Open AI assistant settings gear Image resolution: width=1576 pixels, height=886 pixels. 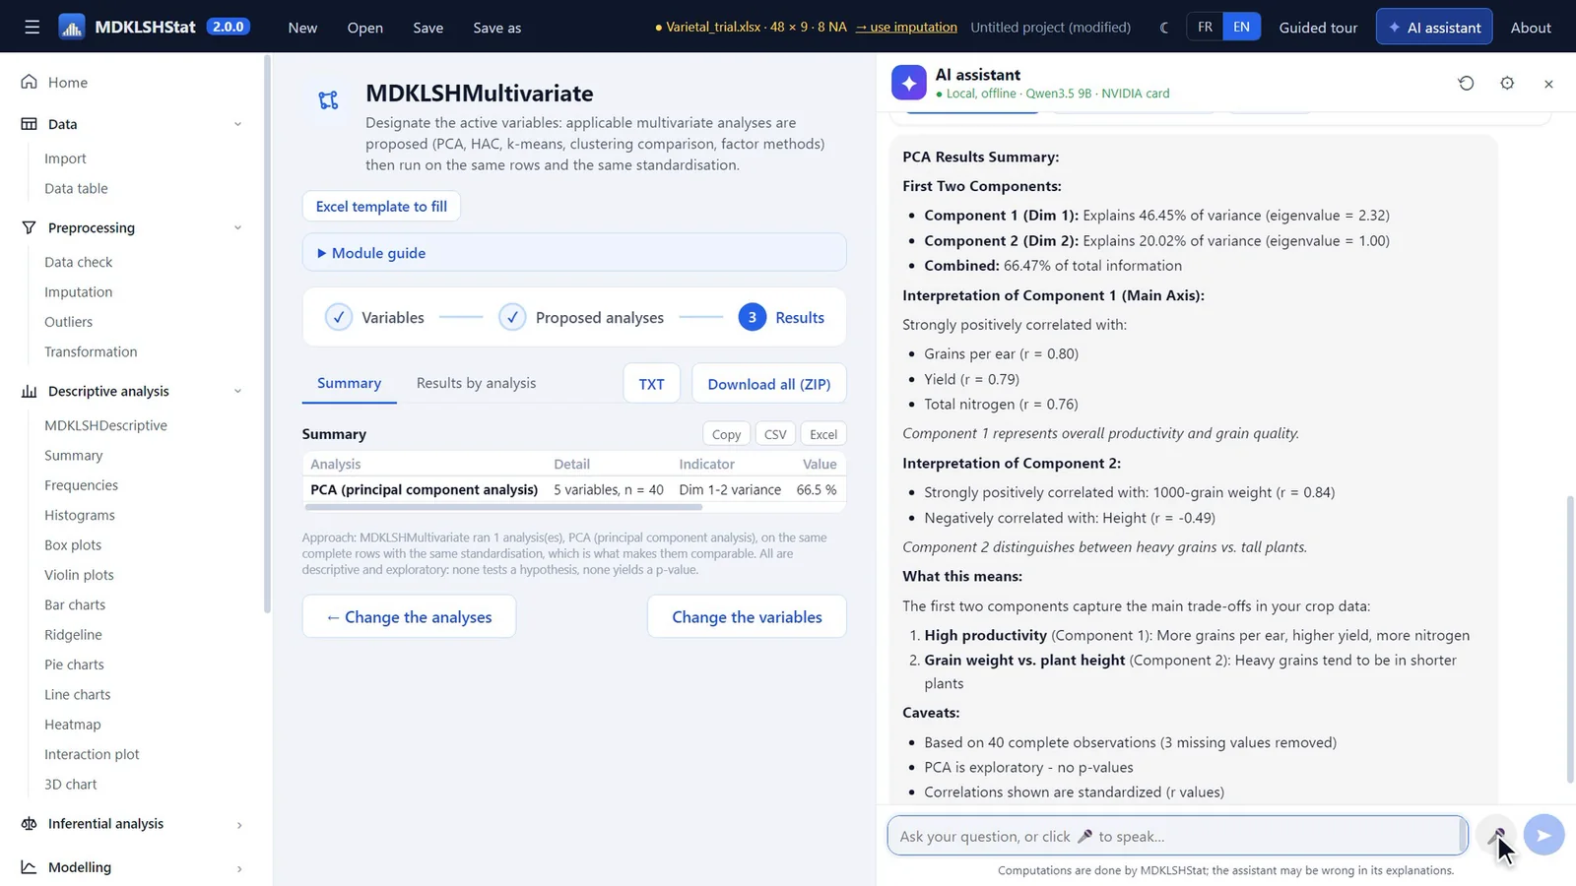pos(1507,84)
